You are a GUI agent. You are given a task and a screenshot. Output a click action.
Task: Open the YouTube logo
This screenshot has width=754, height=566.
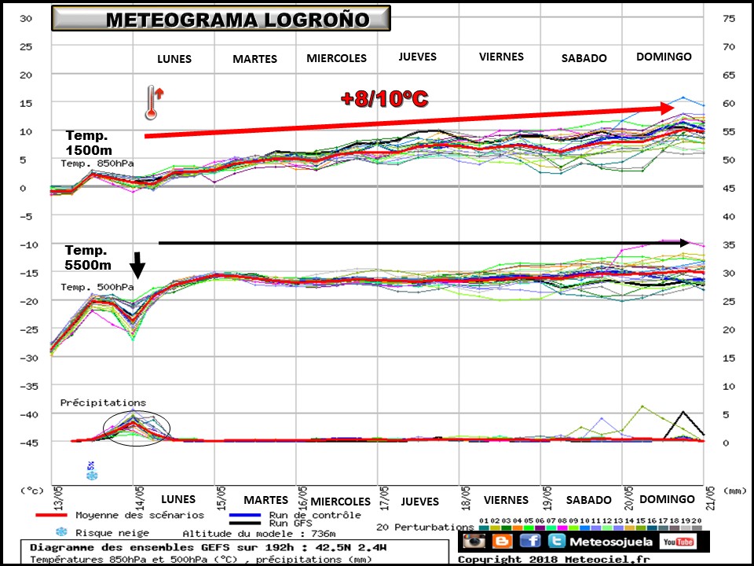click(678, 542)
